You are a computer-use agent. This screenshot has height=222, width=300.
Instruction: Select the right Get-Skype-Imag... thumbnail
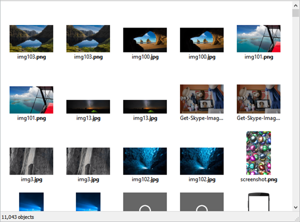(258, 99)
